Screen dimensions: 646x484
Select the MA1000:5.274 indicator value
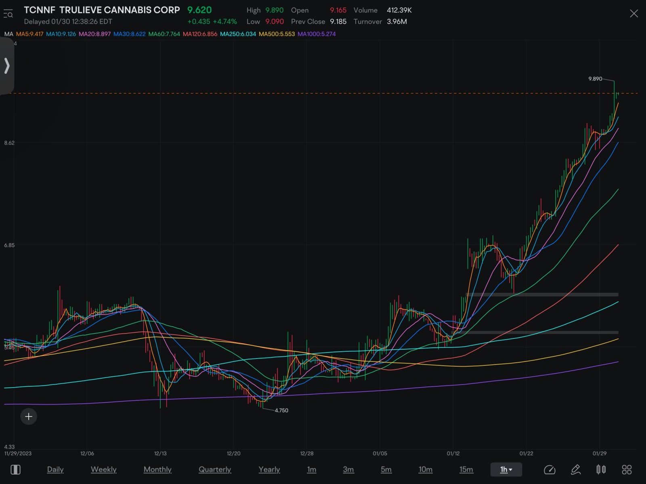tap(317, 34)
